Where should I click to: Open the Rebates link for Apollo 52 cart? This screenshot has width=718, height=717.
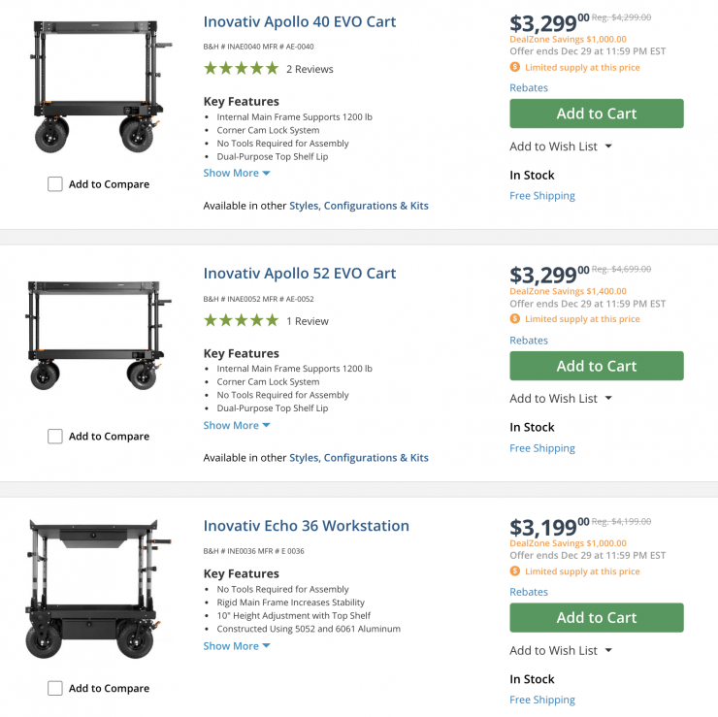point(529,341)
